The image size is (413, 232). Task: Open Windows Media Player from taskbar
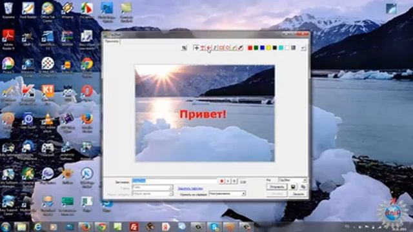click(x=54, y=227)
